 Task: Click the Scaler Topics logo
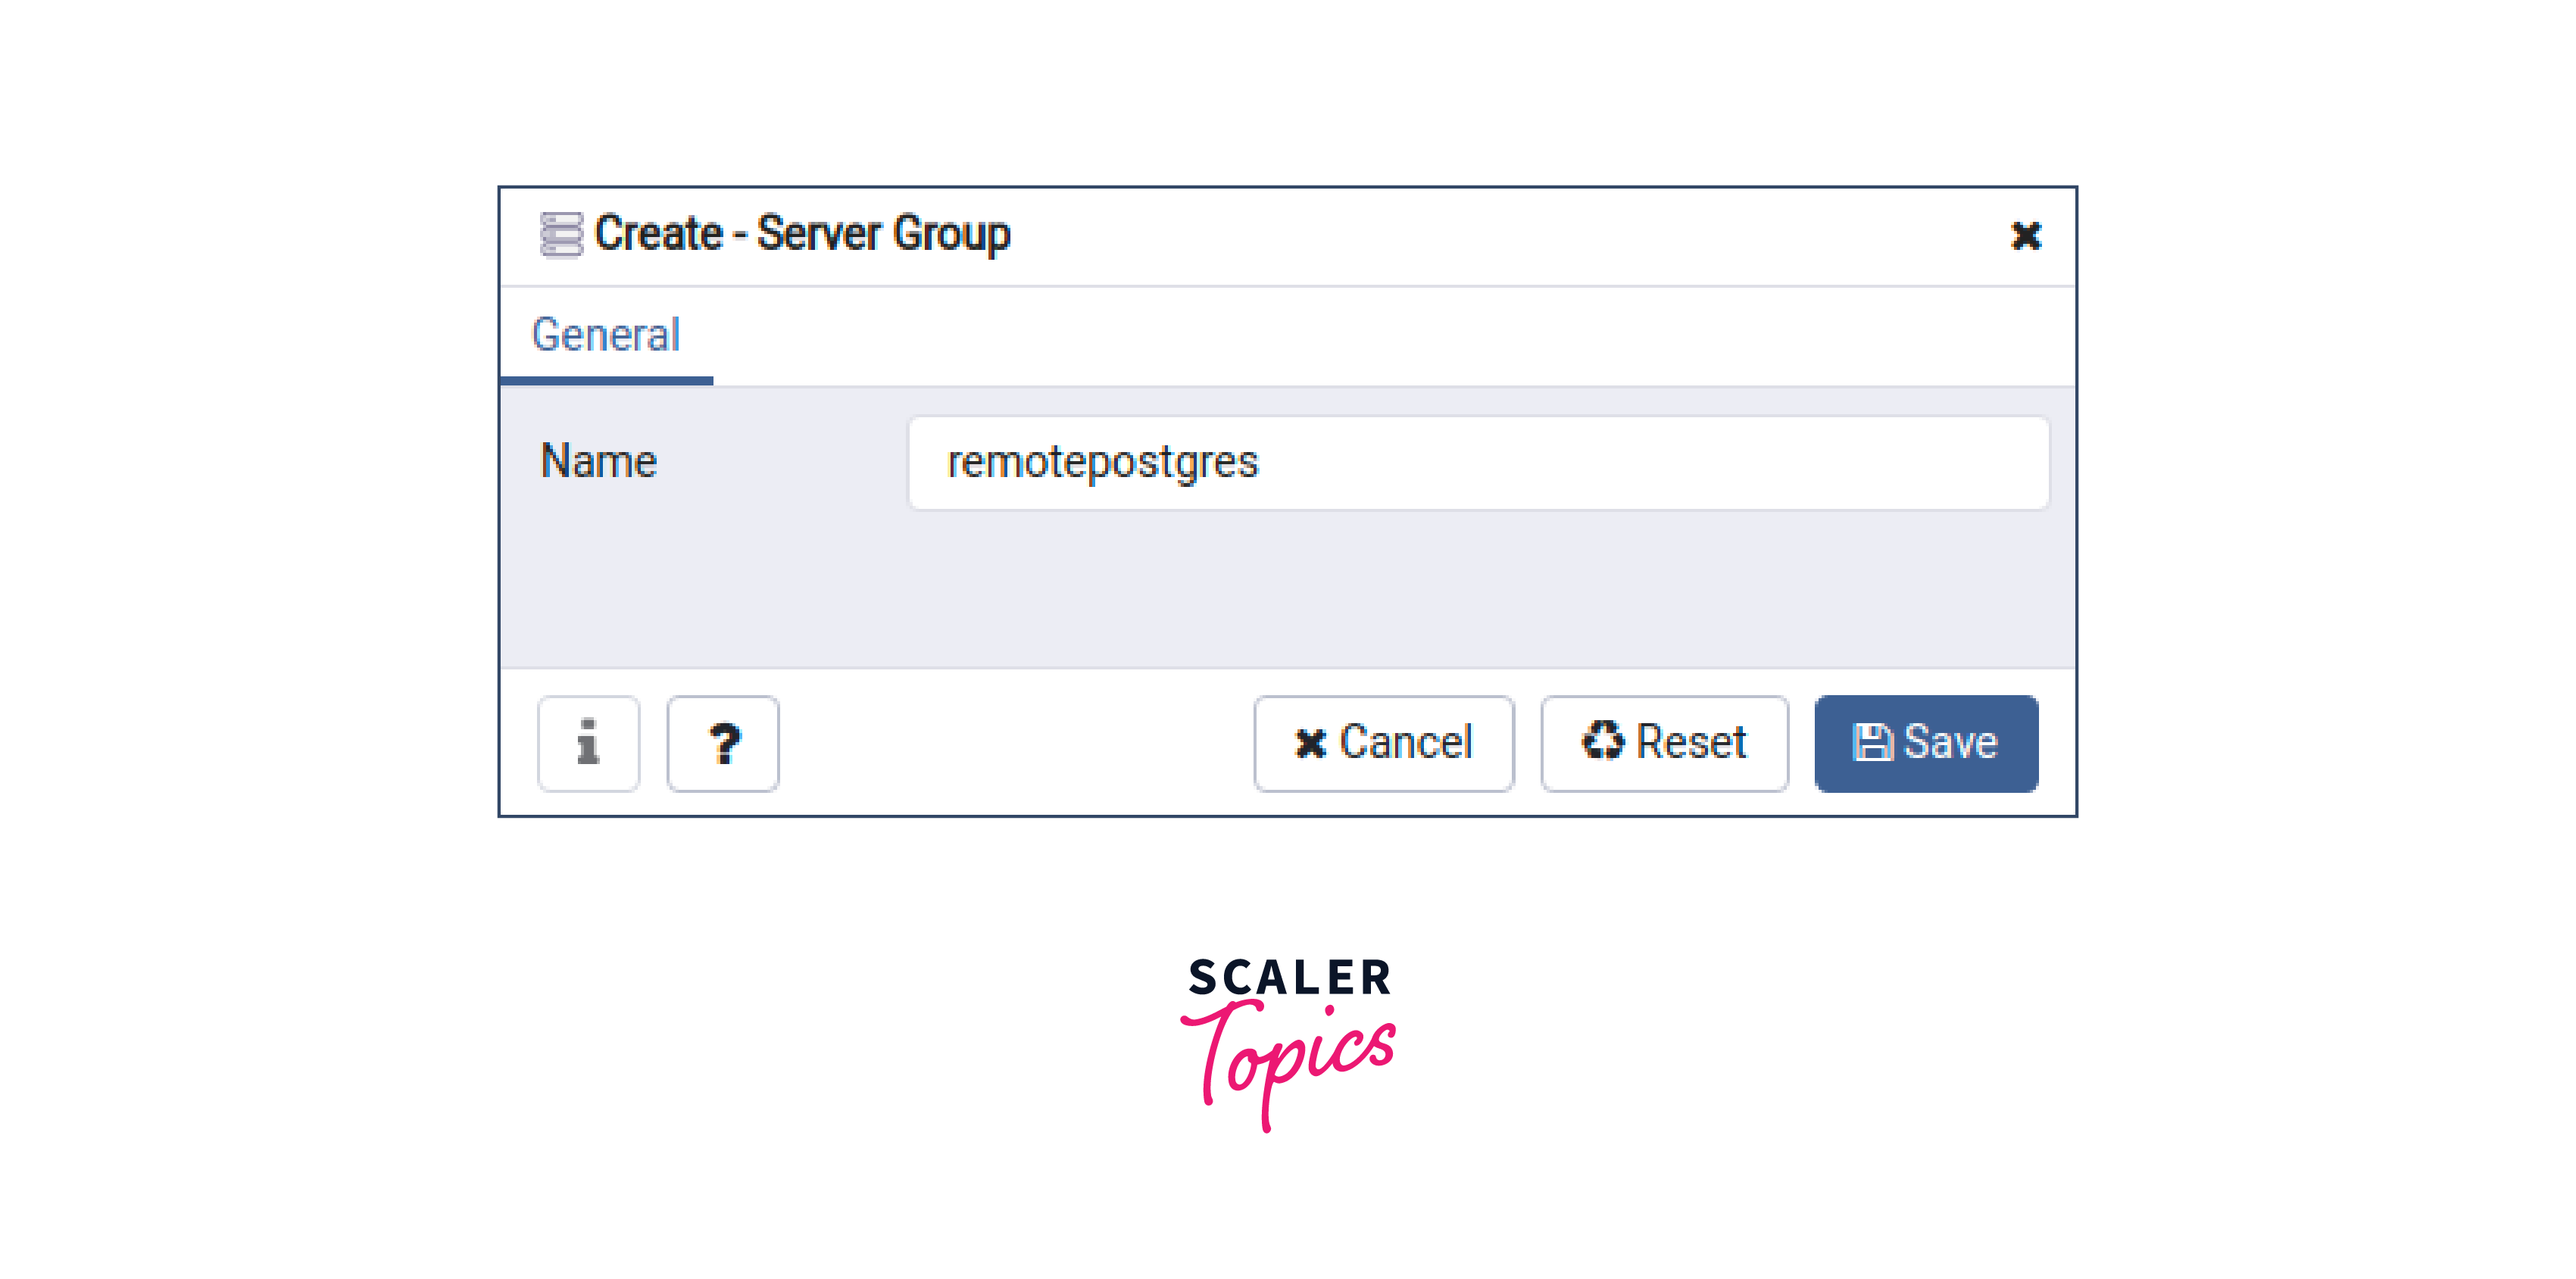pos(1288,1044)
